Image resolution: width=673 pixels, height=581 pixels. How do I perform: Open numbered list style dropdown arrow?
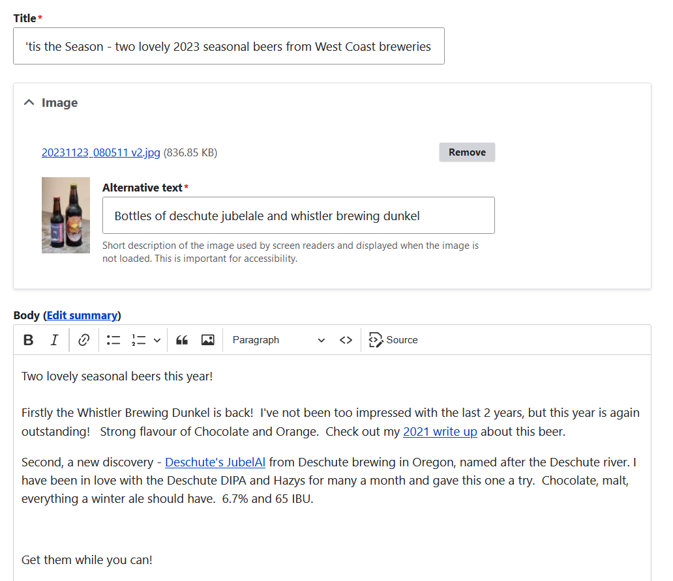157,340
